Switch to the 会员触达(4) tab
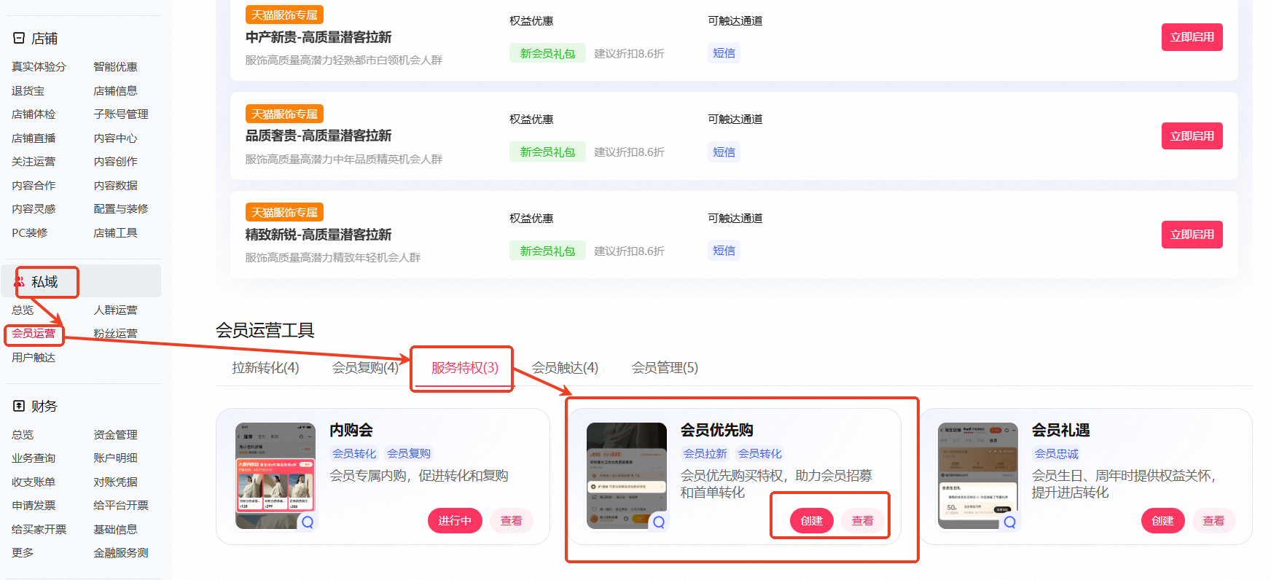1271x580 pixels. point(565,367)
